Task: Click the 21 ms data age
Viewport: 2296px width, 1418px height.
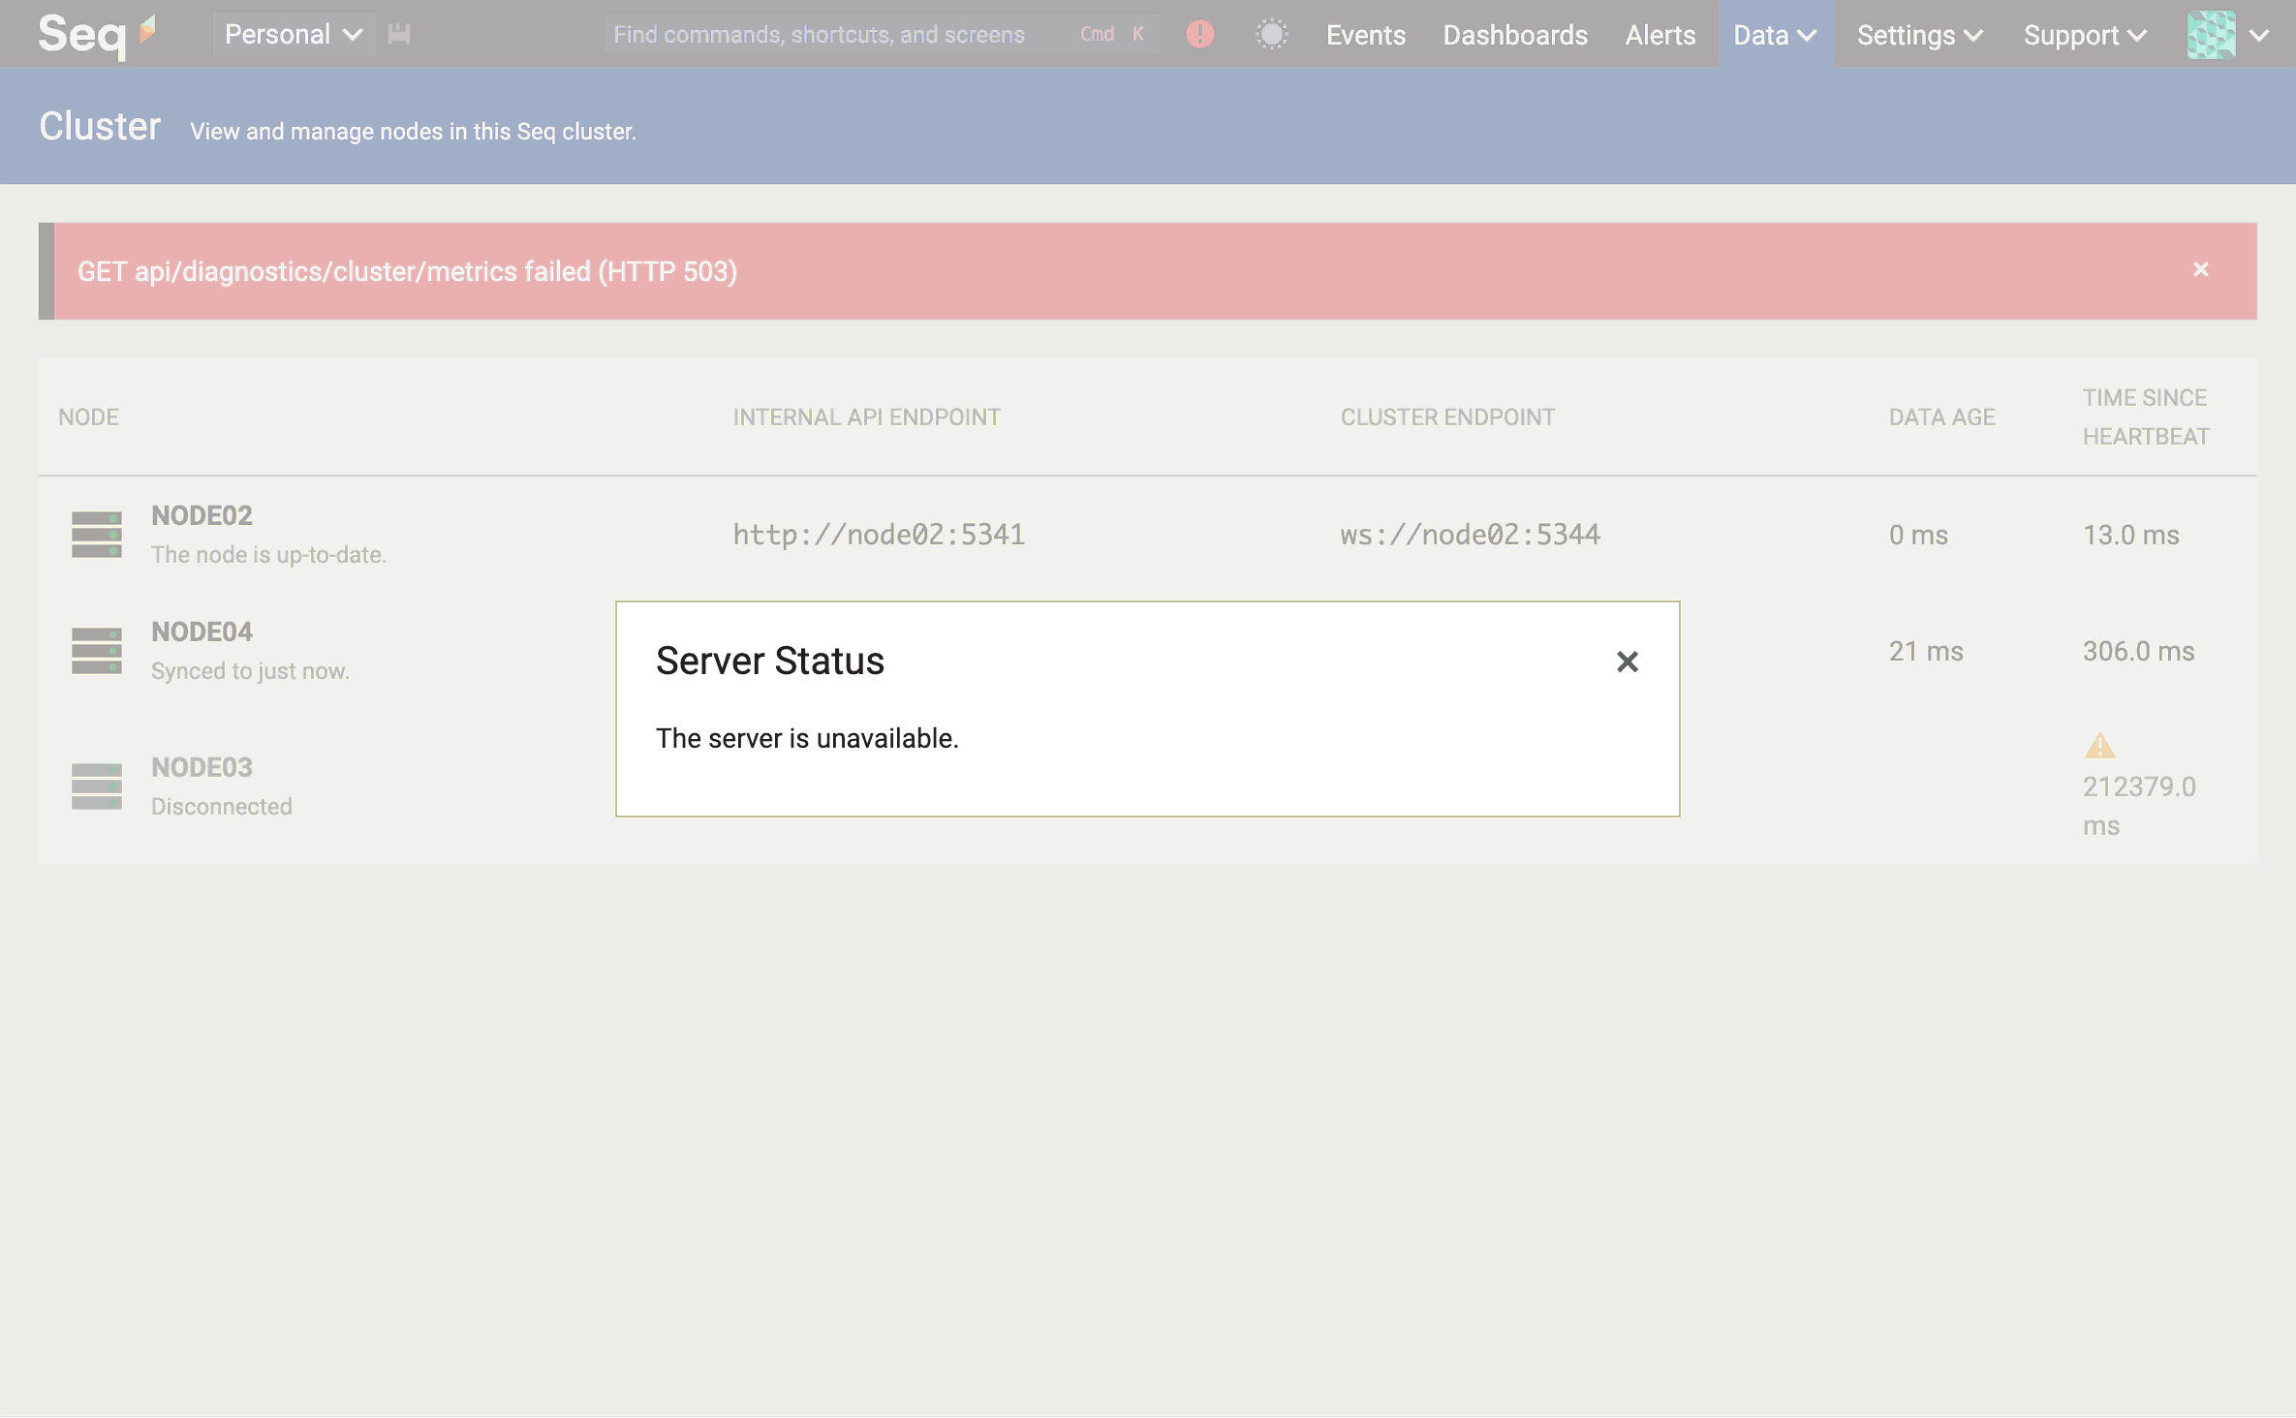Action: [x=1926, y=651]
